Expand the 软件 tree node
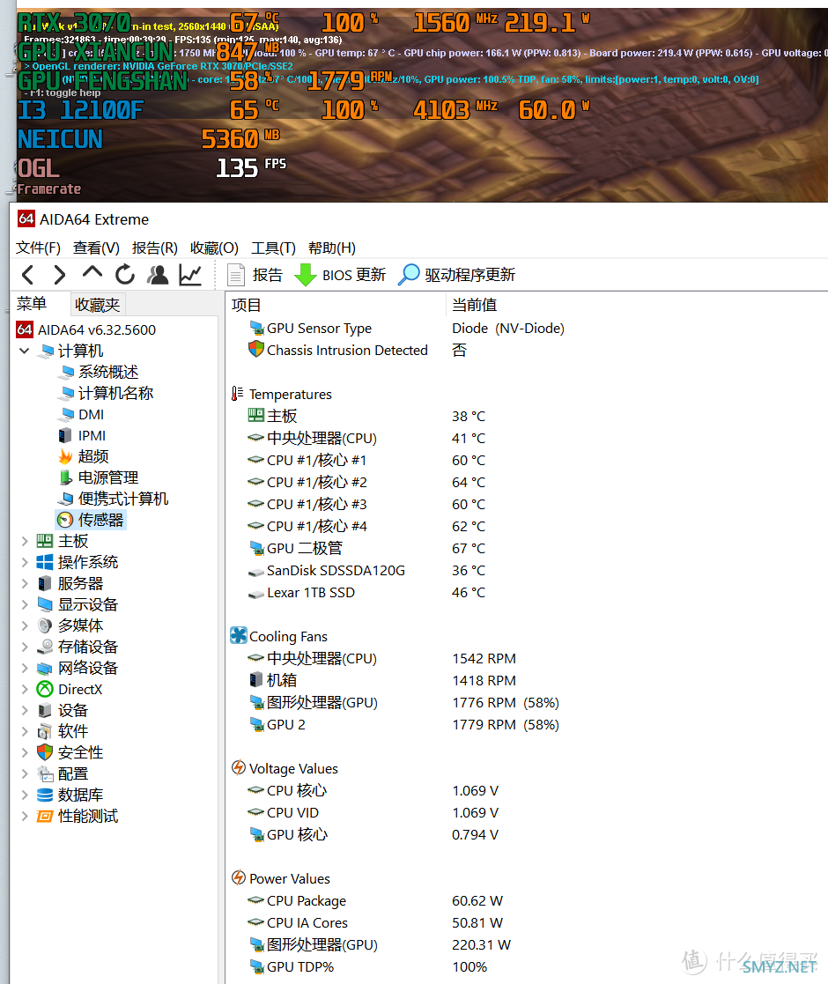This screenshot has width=828, height=984. [25, 731]
